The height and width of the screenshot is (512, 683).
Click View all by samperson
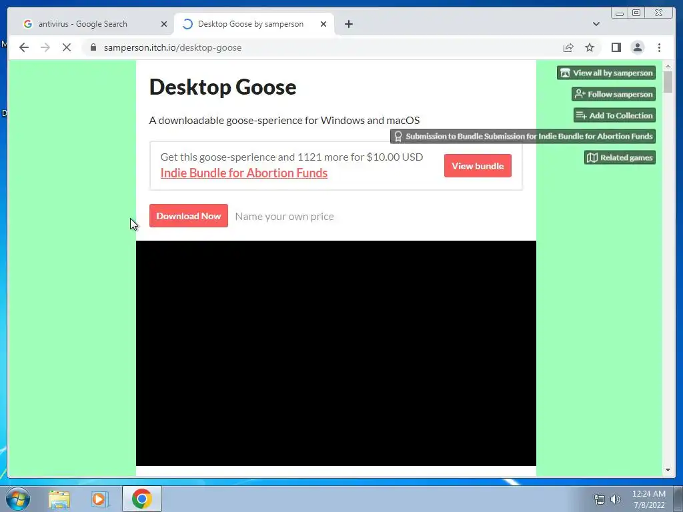(x=606, y=73)
